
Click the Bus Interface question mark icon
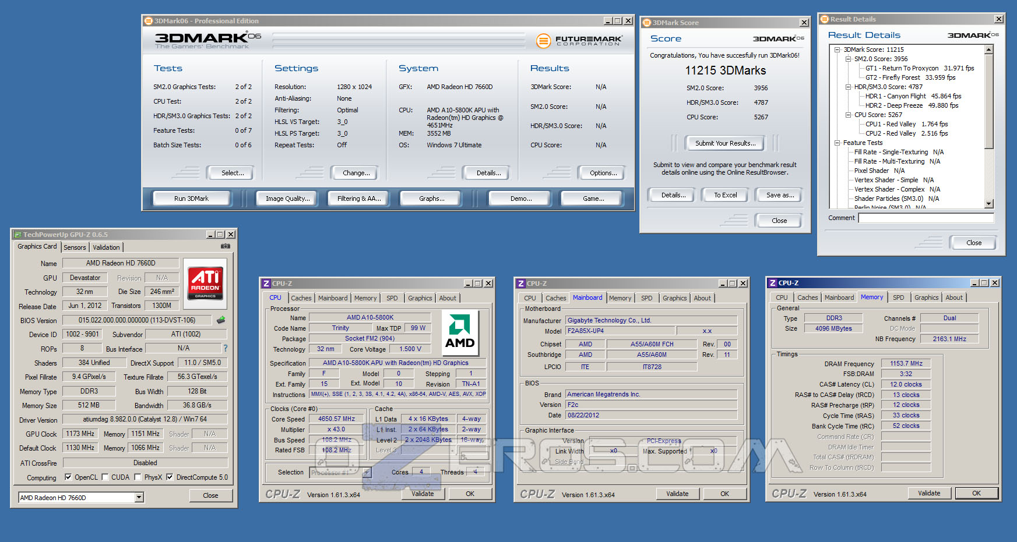point(226,348)
